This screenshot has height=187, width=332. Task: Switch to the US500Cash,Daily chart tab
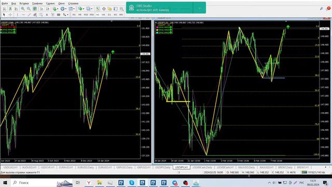point(202,167)
